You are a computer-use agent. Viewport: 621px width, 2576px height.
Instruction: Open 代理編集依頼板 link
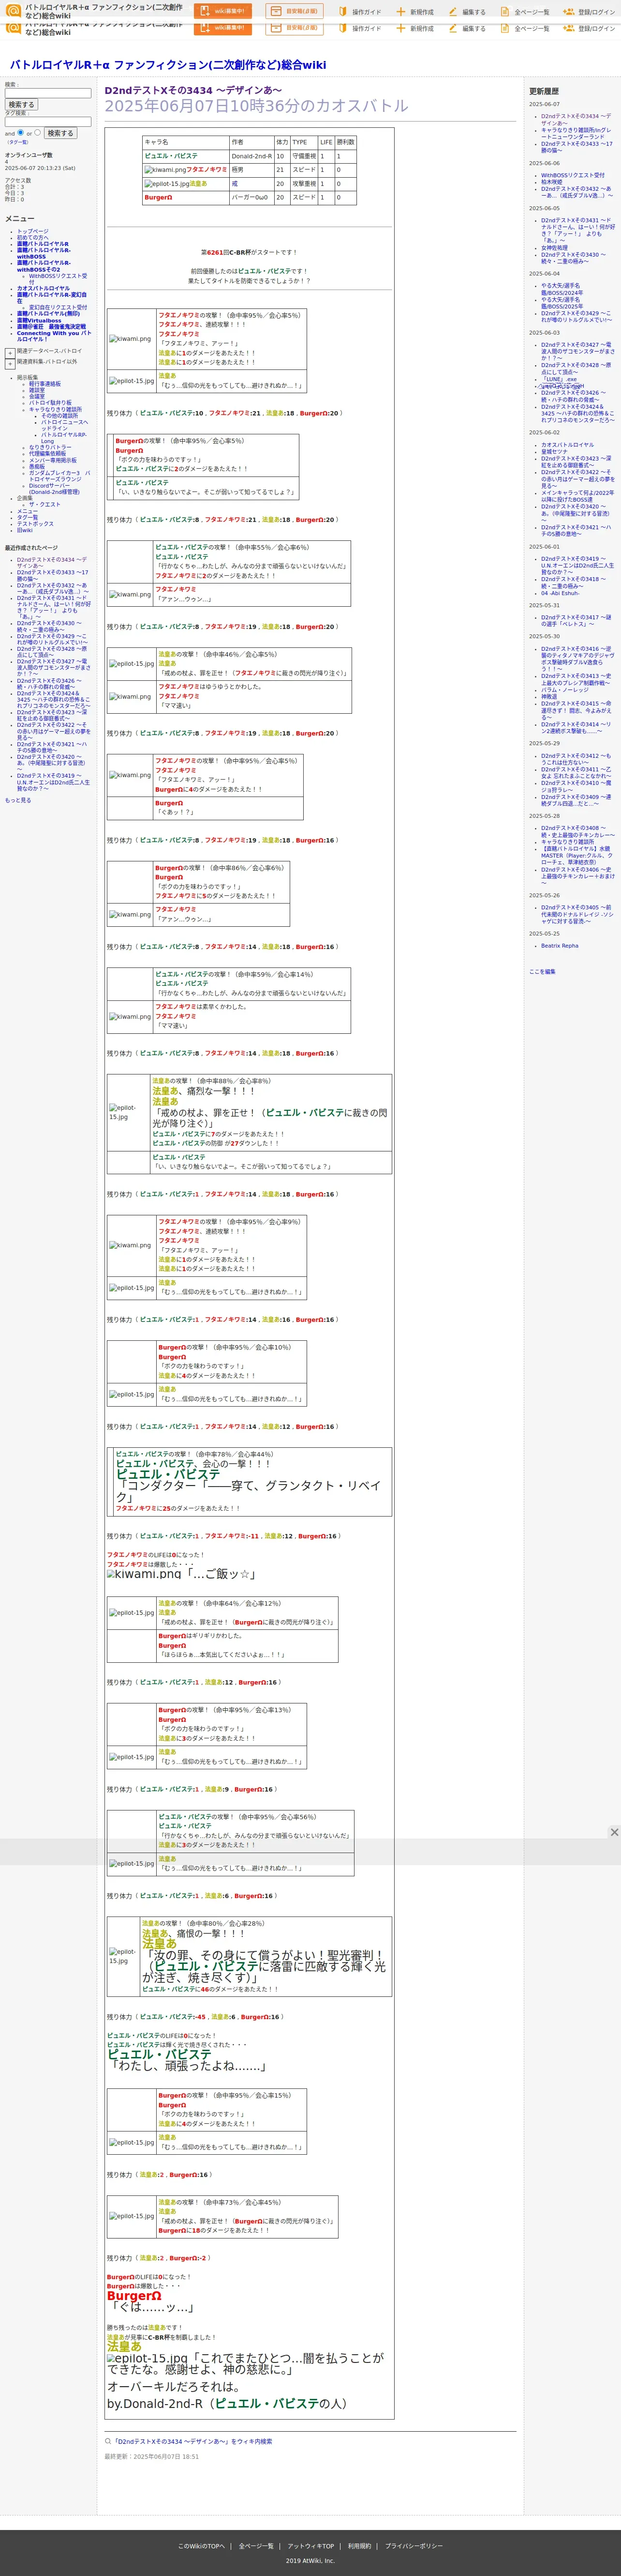coord(47,454)
